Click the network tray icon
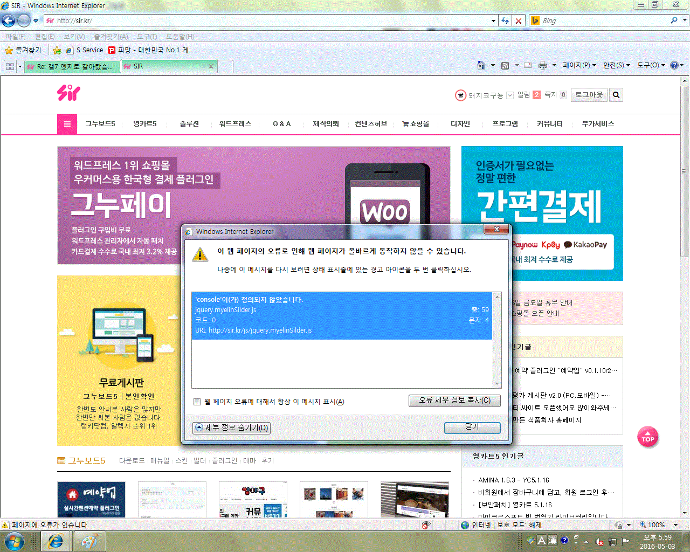The height and width of the screenshot is (552, 690). point(612,541)
